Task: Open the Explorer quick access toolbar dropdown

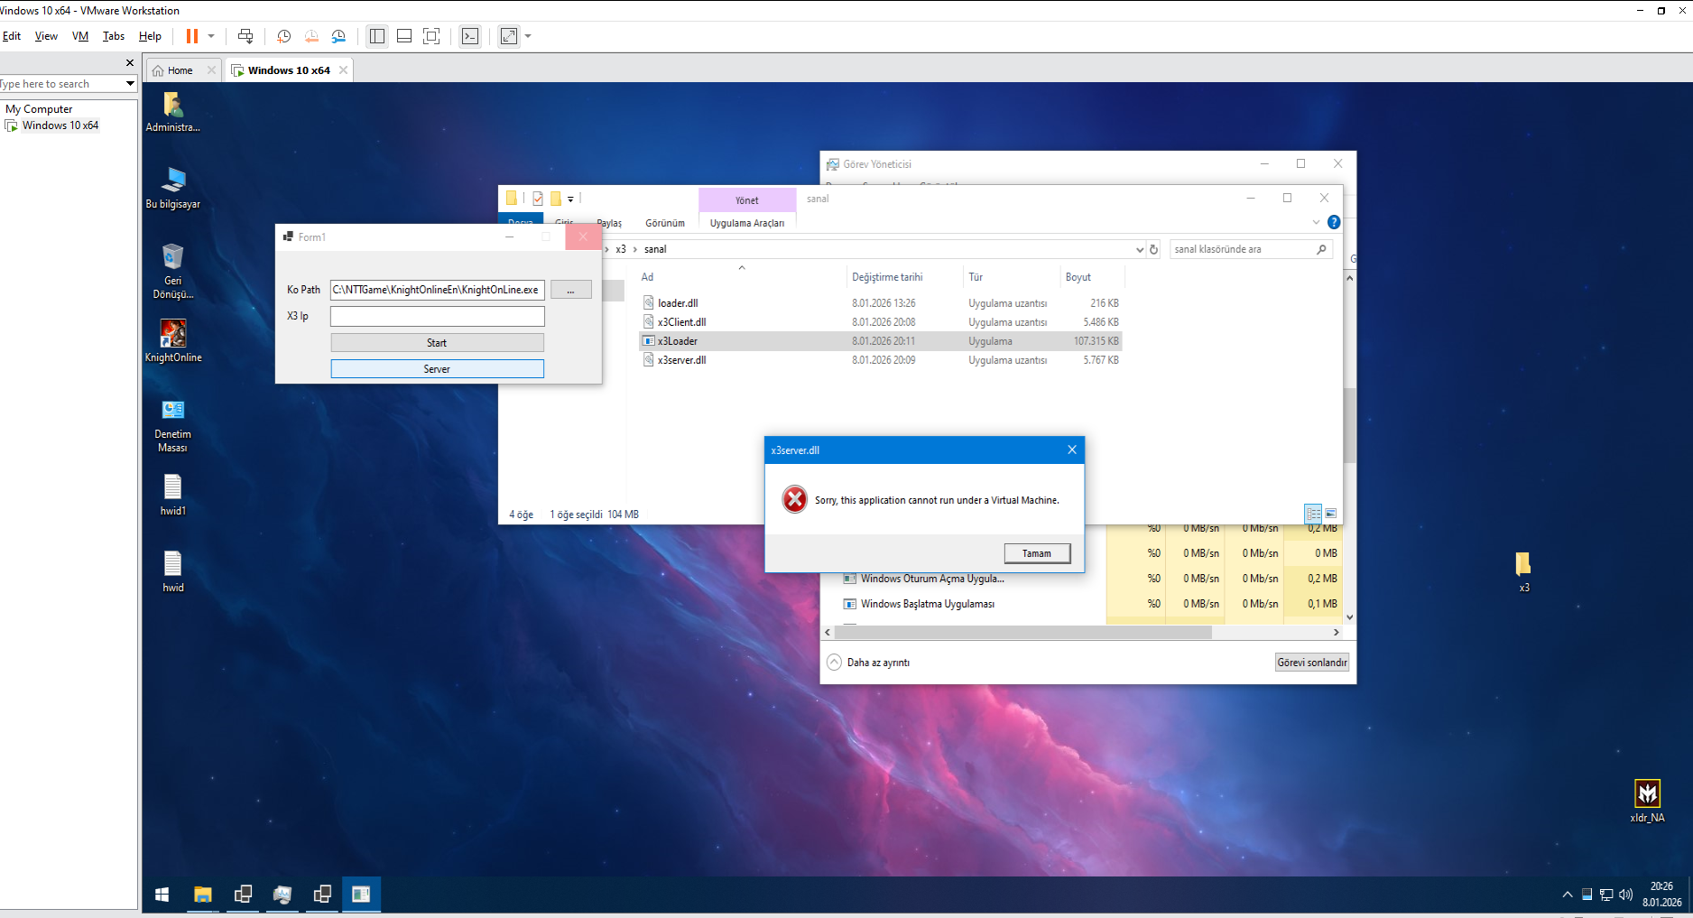Action: [570, 199]
